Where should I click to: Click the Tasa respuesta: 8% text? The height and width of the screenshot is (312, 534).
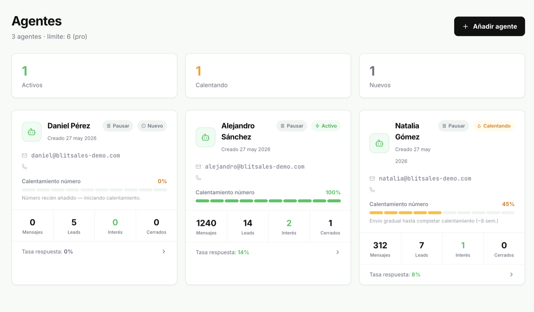[395, 275]
